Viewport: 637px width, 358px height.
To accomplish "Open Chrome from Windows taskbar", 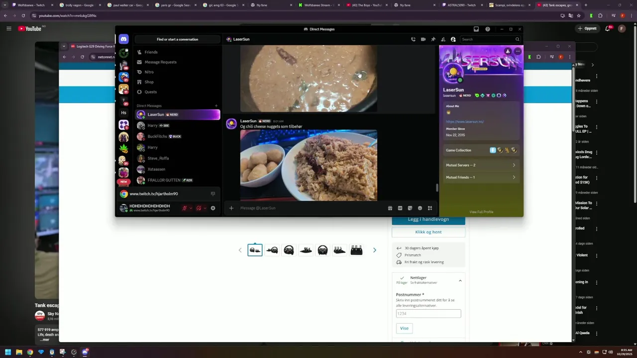I will 30,352.
